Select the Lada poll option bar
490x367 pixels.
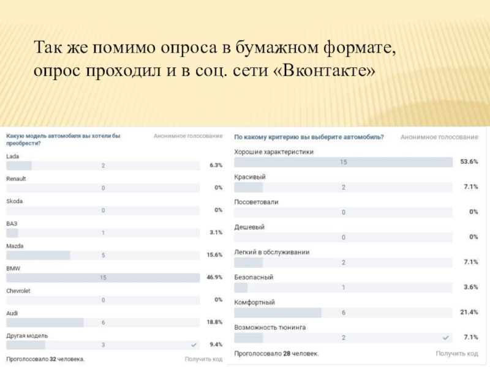[103, 166]
